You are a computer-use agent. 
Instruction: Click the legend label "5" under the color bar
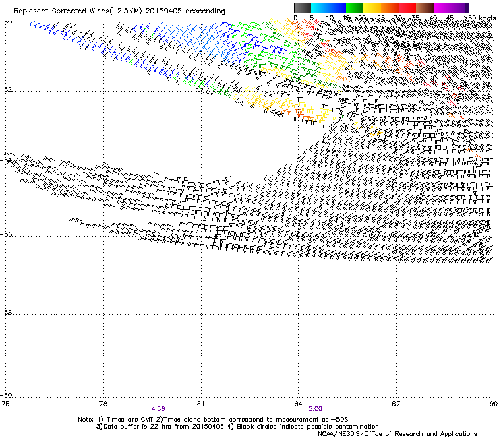click(312, 18)
